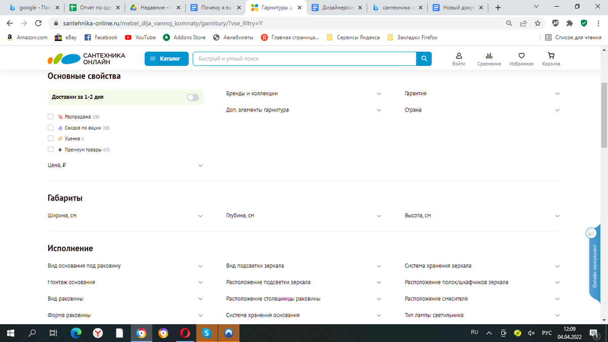This screenshot has width=608, height=342.
Task: Open Список для чтения reading list
Action: tap(573, 37)
